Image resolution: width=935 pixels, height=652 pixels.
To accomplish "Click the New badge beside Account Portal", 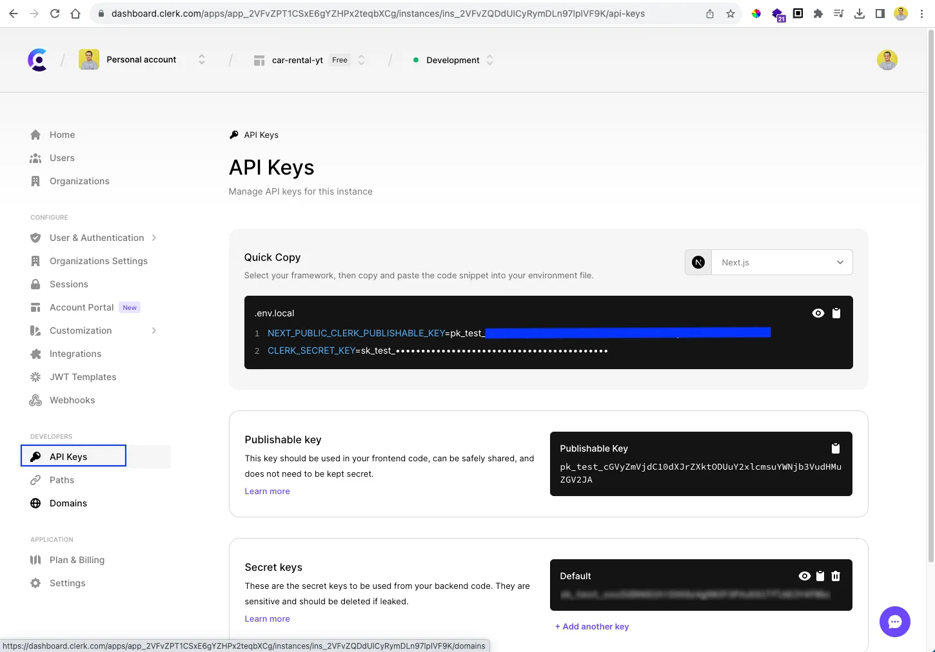I will (130, 307).
